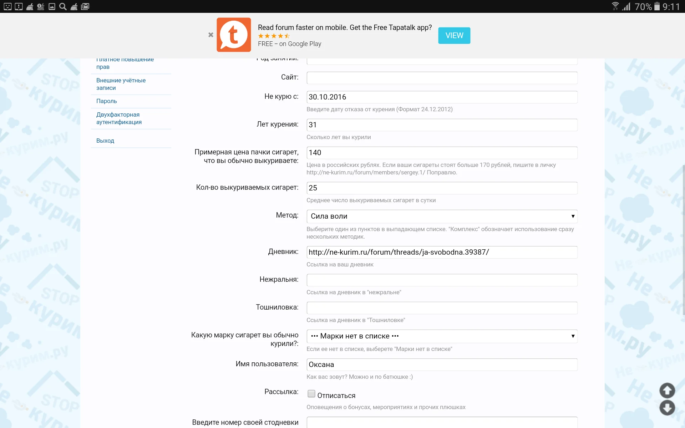Tap the battery indicator icon

tap(657, 6)
